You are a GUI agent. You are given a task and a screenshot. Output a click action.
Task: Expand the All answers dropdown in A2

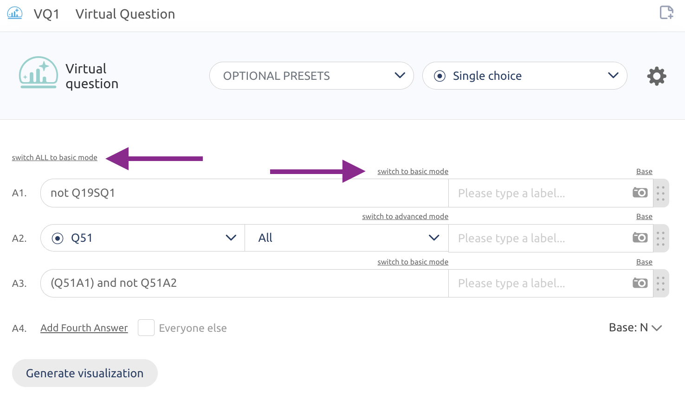coord(347,238)
